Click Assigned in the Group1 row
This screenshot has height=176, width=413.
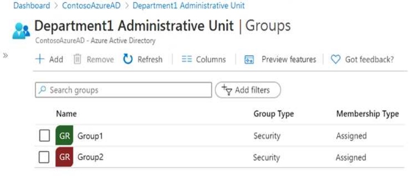(352, 136)
